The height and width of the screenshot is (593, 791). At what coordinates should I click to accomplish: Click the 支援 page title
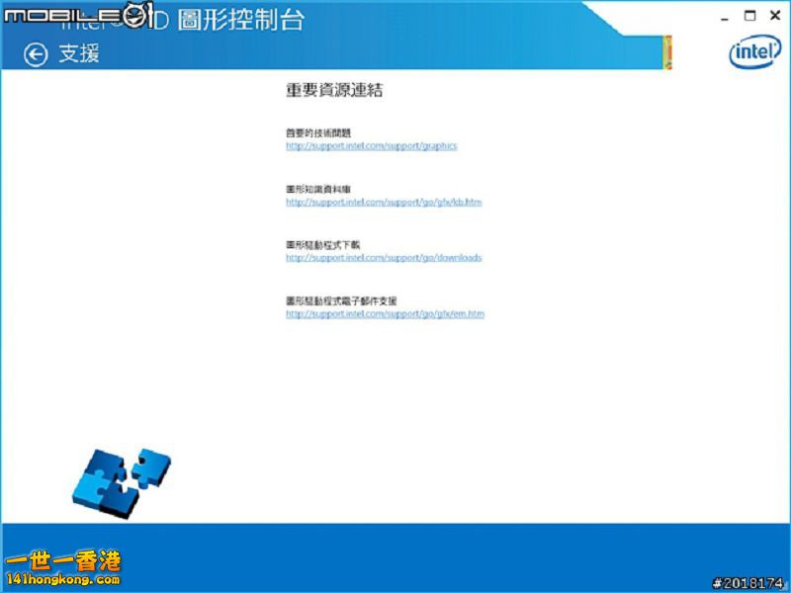tap(79, 53)
